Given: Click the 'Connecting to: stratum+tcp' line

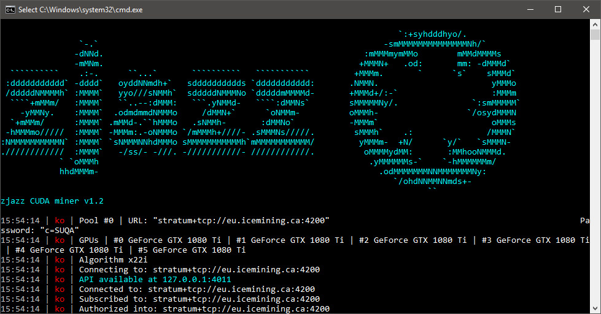Looking at the screenshot, I should [200, 270].
